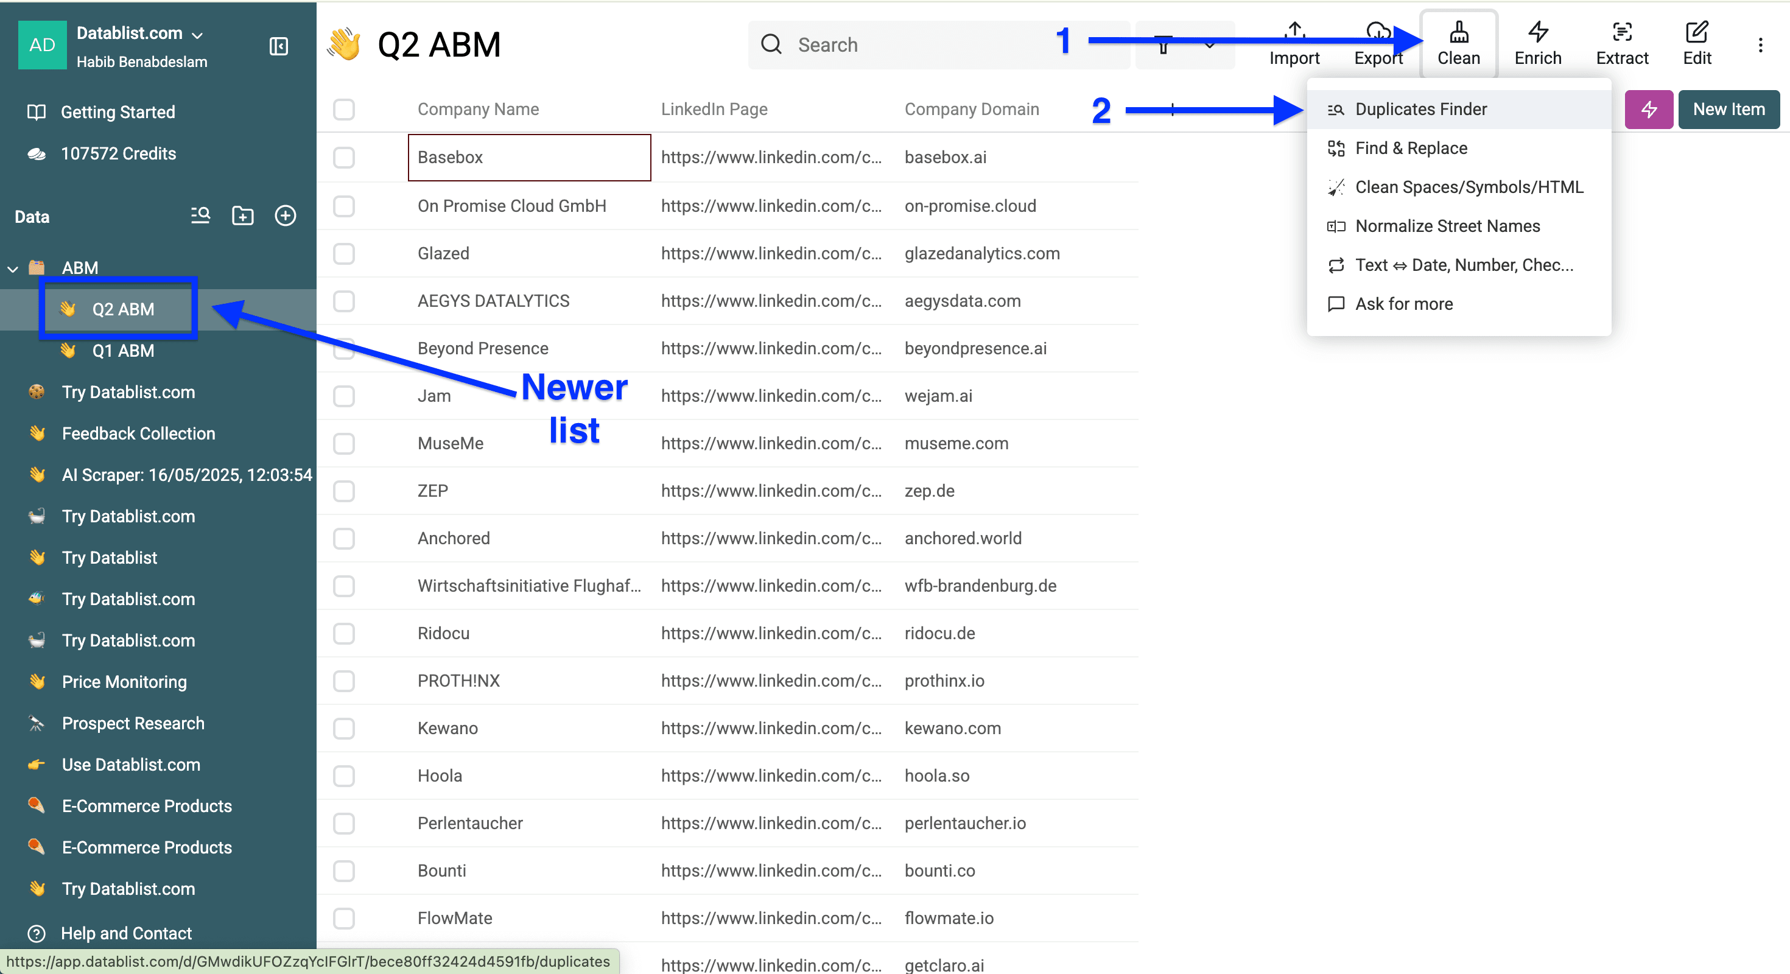Check the Basebox row checkbox
Screen dimensions: 1790x974
[344, 158]
